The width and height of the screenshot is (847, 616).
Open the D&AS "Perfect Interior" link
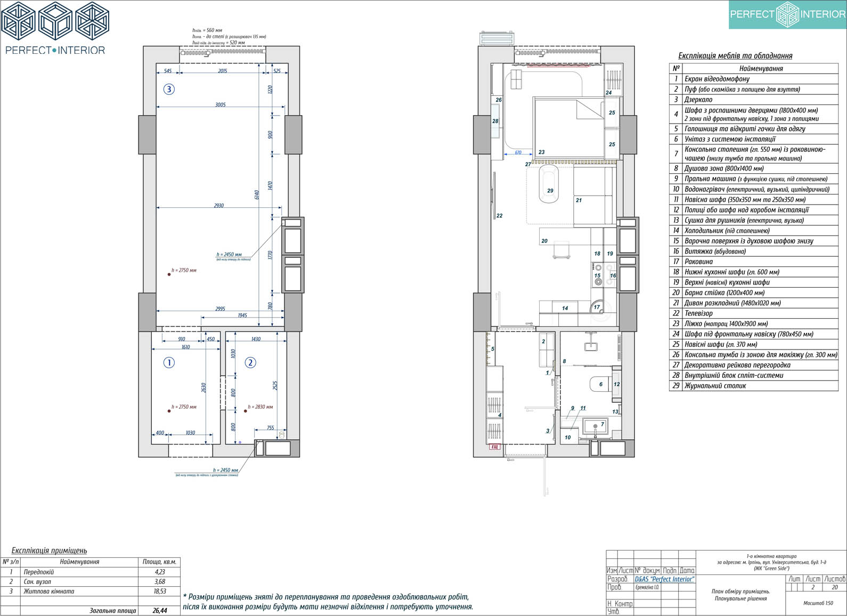click(664, 579)
